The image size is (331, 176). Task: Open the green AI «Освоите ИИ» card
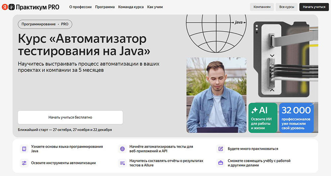263,118
